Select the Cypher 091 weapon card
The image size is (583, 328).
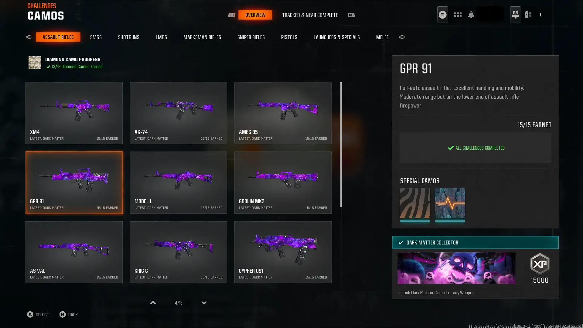tap(283, 252)
